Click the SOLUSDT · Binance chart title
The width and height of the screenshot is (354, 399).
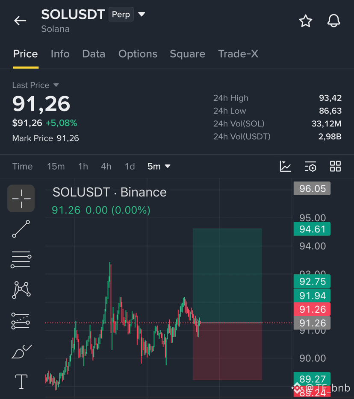click(109, 192)
